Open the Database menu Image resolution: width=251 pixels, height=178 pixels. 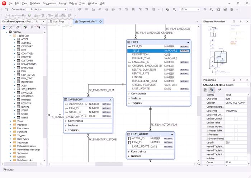[35, 3]
